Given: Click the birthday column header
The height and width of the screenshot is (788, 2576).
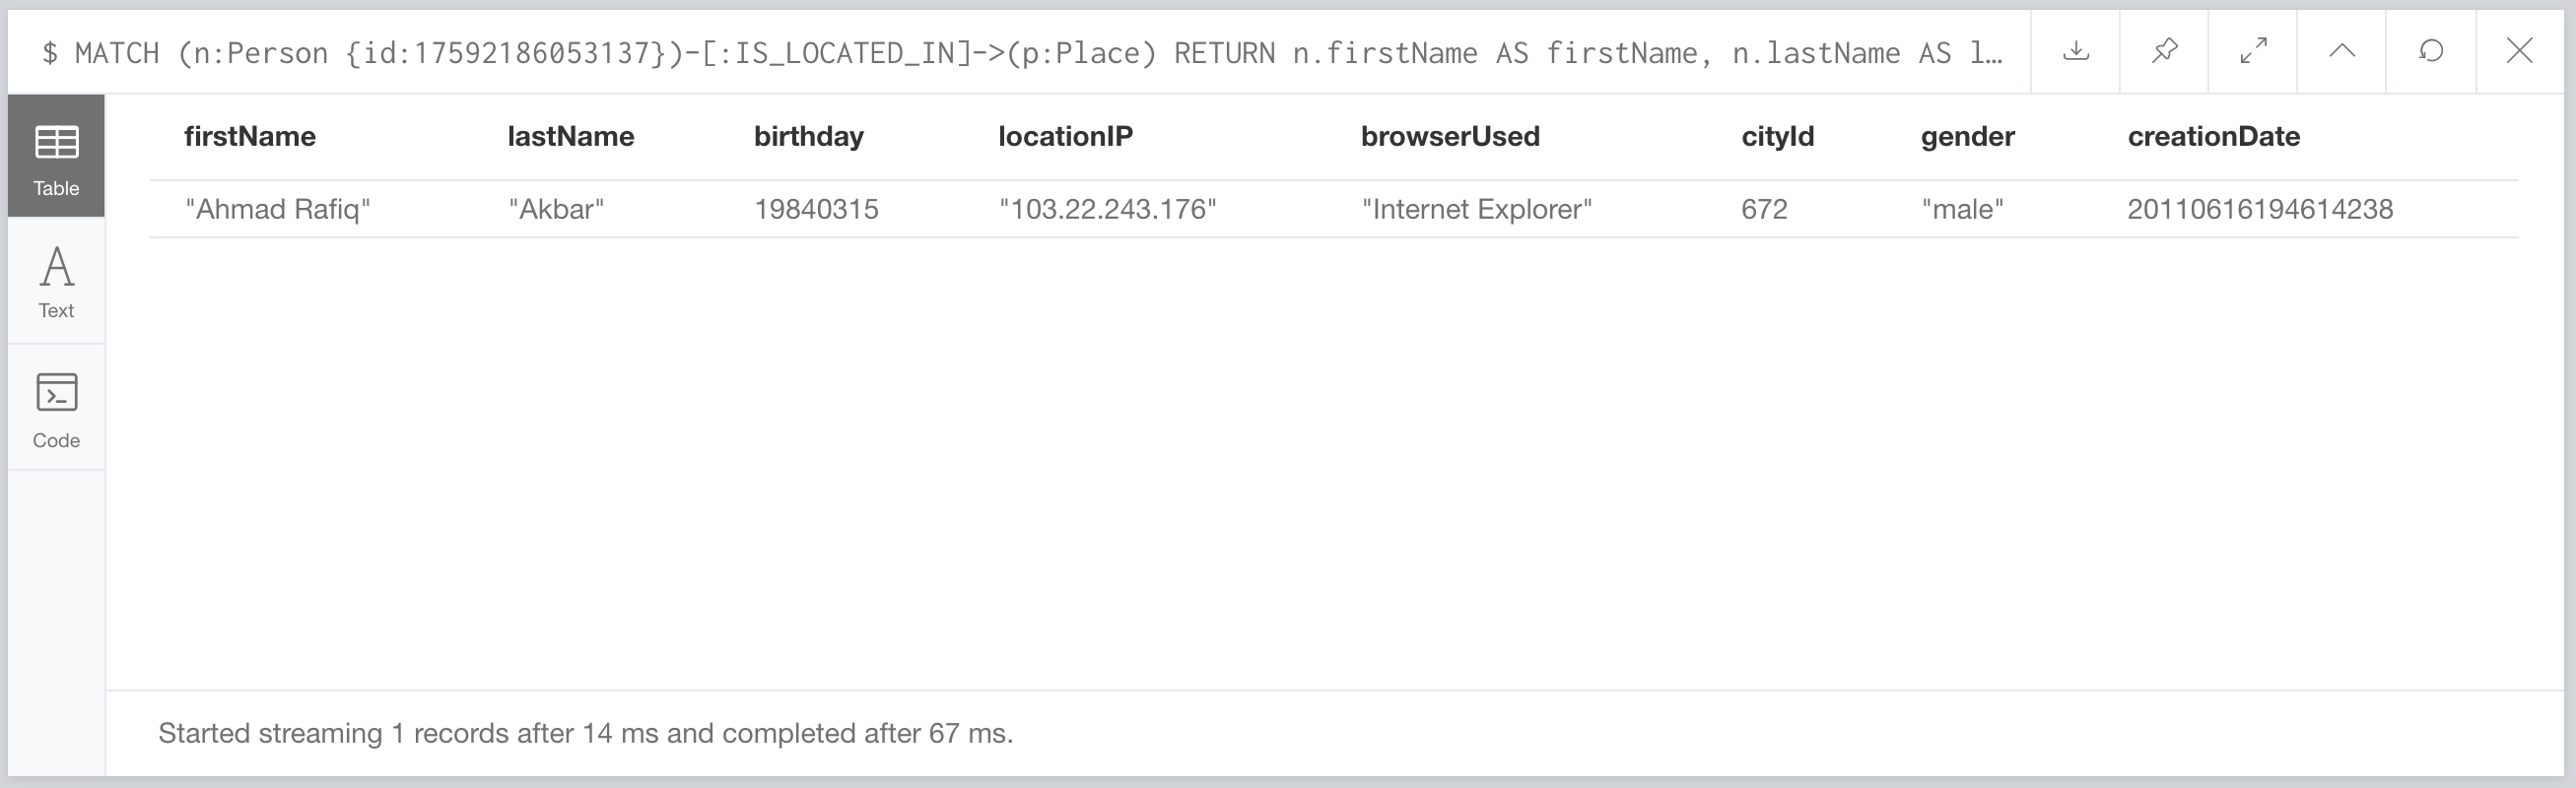Looking at the screenshot, I should 808,137.
